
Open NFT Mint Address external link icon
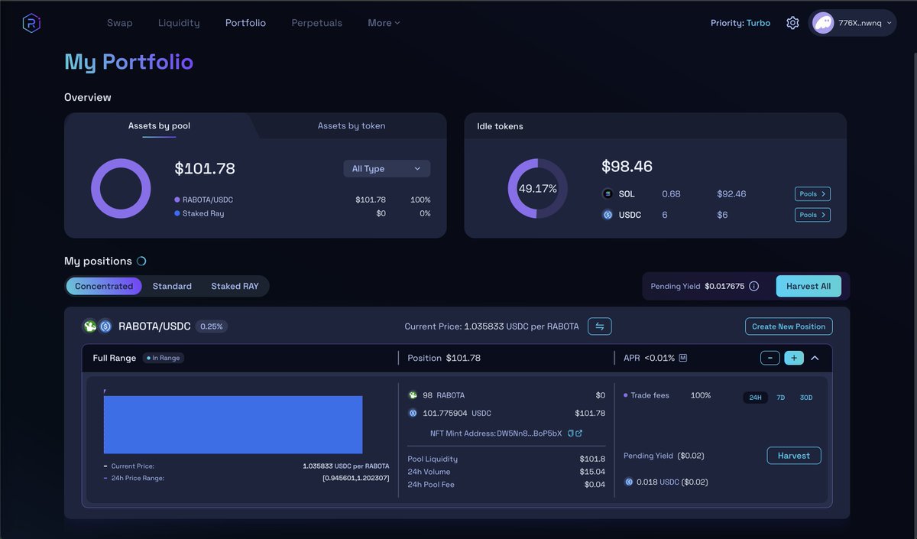[x=578, y=433]
